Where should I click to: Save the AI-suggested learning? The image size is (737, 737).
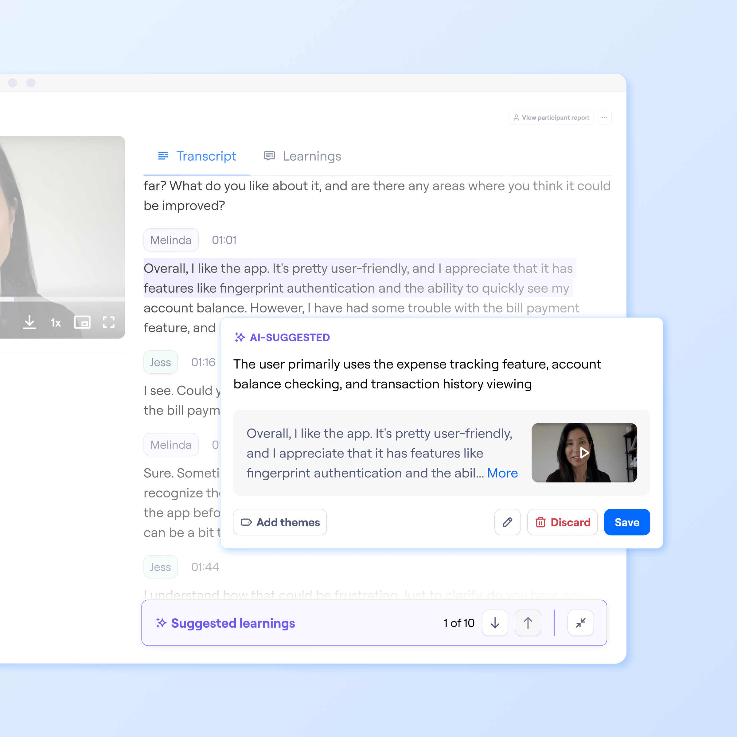627,522
